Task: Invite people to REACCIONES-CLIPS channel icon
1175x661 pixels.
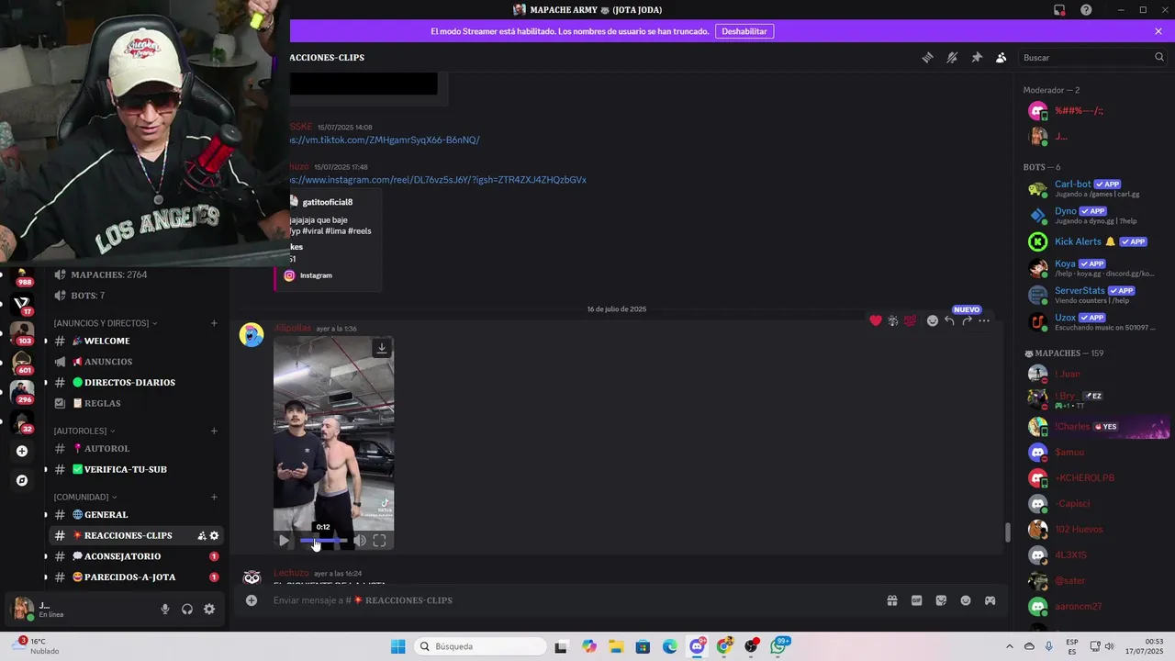Action: 201,535
